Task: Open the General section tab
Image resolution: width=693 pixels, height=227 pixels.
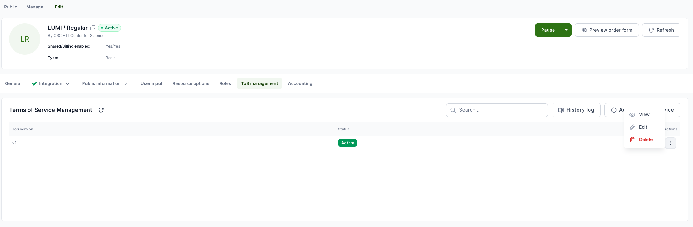Action: pos(13,83)
